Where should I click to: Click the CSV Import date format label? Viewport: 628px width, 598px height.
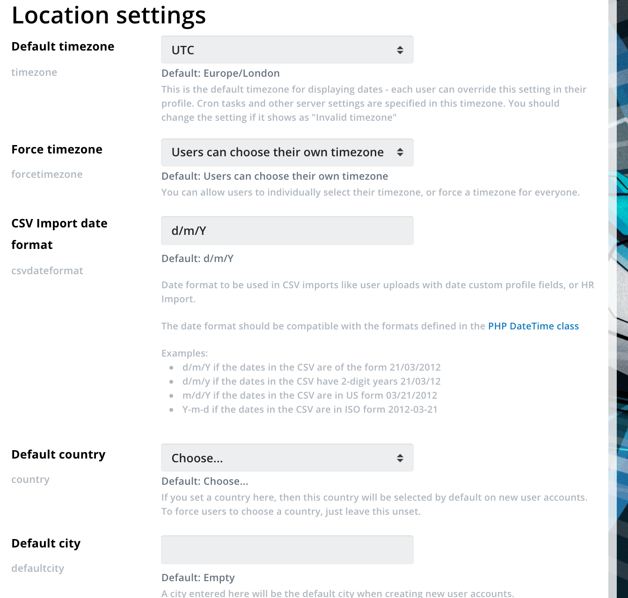[x=59, y=234]
